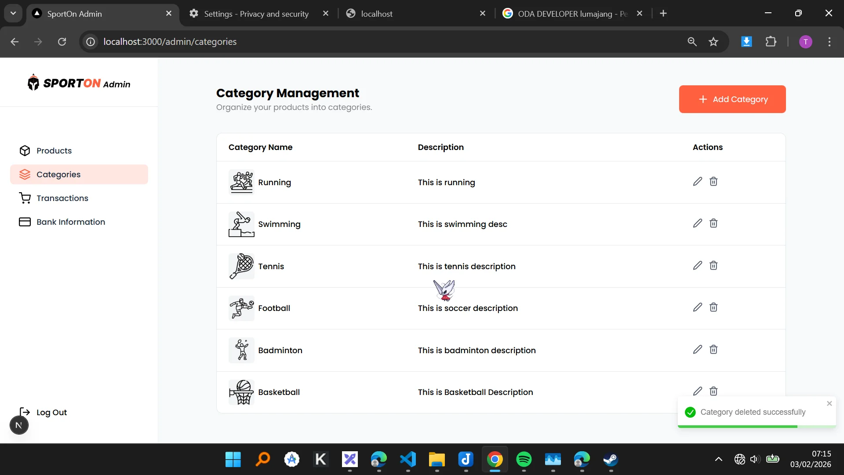This screenshot has width=844, height=475.
Task: Expand the tab search dropdown arrow
Action: tap(13, 13)
